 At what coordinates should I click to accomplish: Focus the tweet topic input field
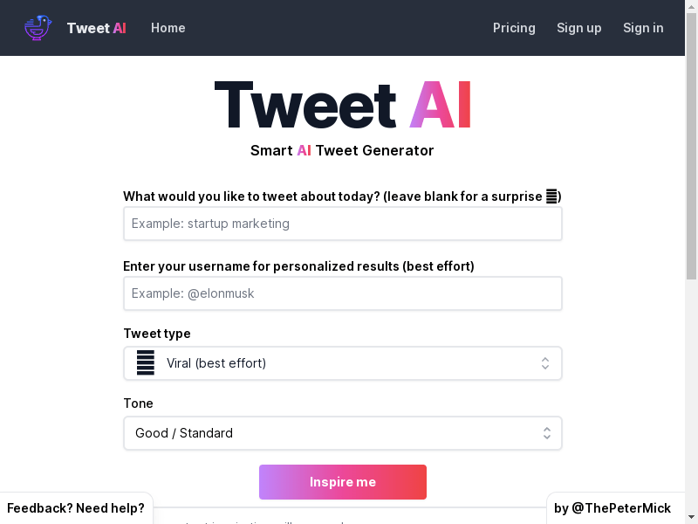(x=343, y=224)
